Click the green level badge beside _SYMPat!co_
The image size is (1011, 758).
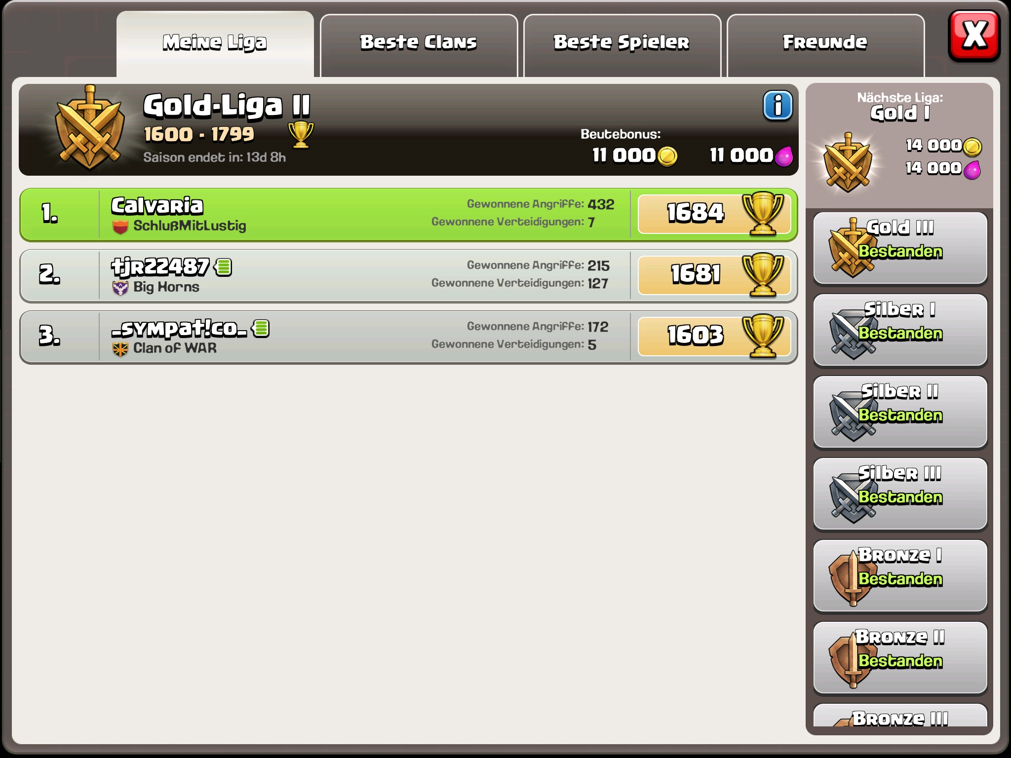pos(261,329)
